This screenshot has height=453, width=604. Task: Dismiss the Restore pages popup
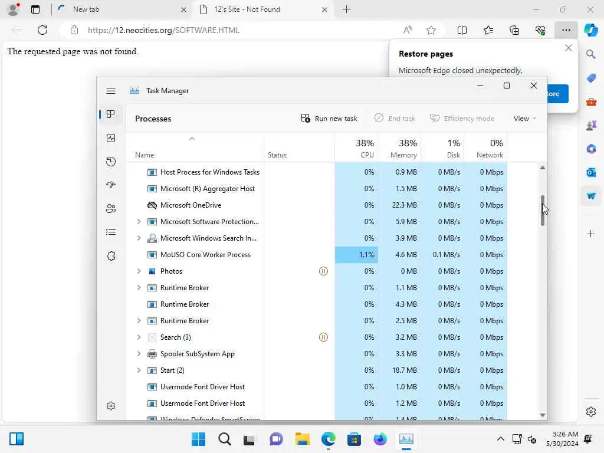(x=568, y=48)
